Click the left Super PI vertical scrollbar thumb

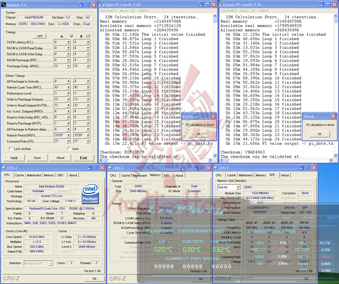pyautogui.click(x=215, y=20)
